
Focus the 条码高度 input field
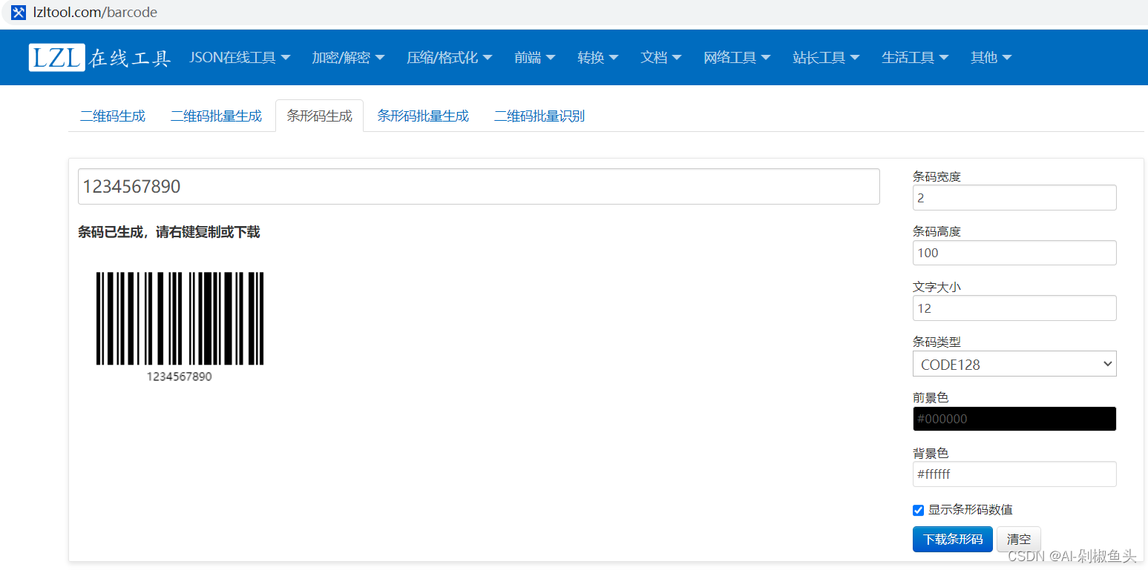point(1014,253)
